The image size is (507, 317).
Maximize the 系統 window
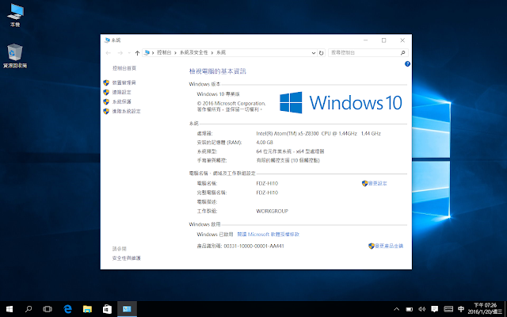(383, 40)
